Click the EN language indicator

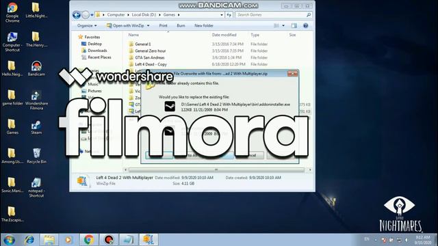coord(367,239)
